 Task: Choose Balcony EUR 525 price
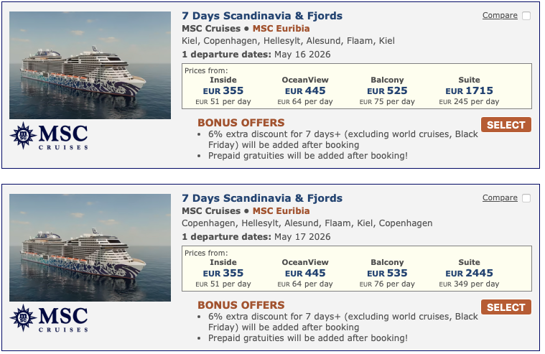coord(387,91)
